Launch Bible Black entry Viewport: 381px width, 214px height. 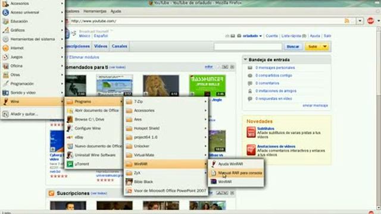click(166, 182)
